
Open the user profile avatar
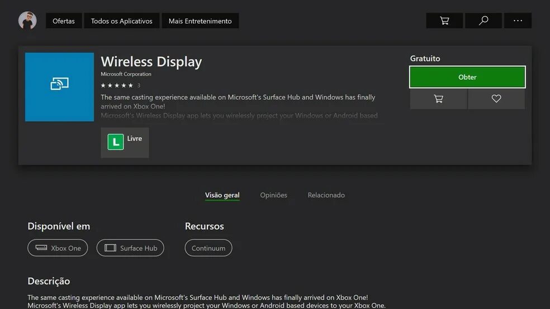tap(27, 21)
